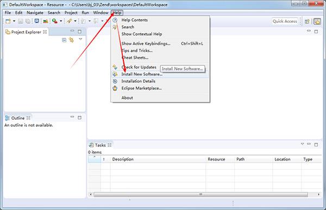Click the Quick Access search field
Image resolution: width=326 pixels, height=210 pixels.
pyautogui.click(x=285, y=21)
